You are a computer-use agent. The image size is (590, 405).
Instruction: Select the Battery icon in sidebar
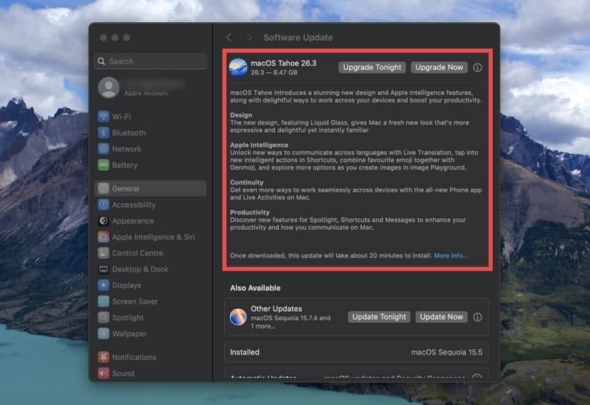[103, 165]
